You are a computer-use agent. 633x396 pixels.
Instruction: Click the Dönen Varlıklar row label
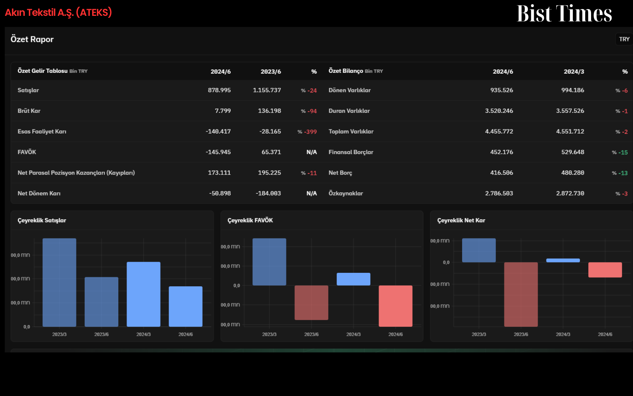[350, 90]
